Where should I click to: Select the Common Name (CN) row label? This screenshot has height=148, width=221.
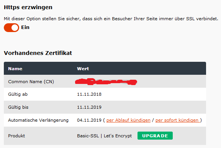(31, 82)
